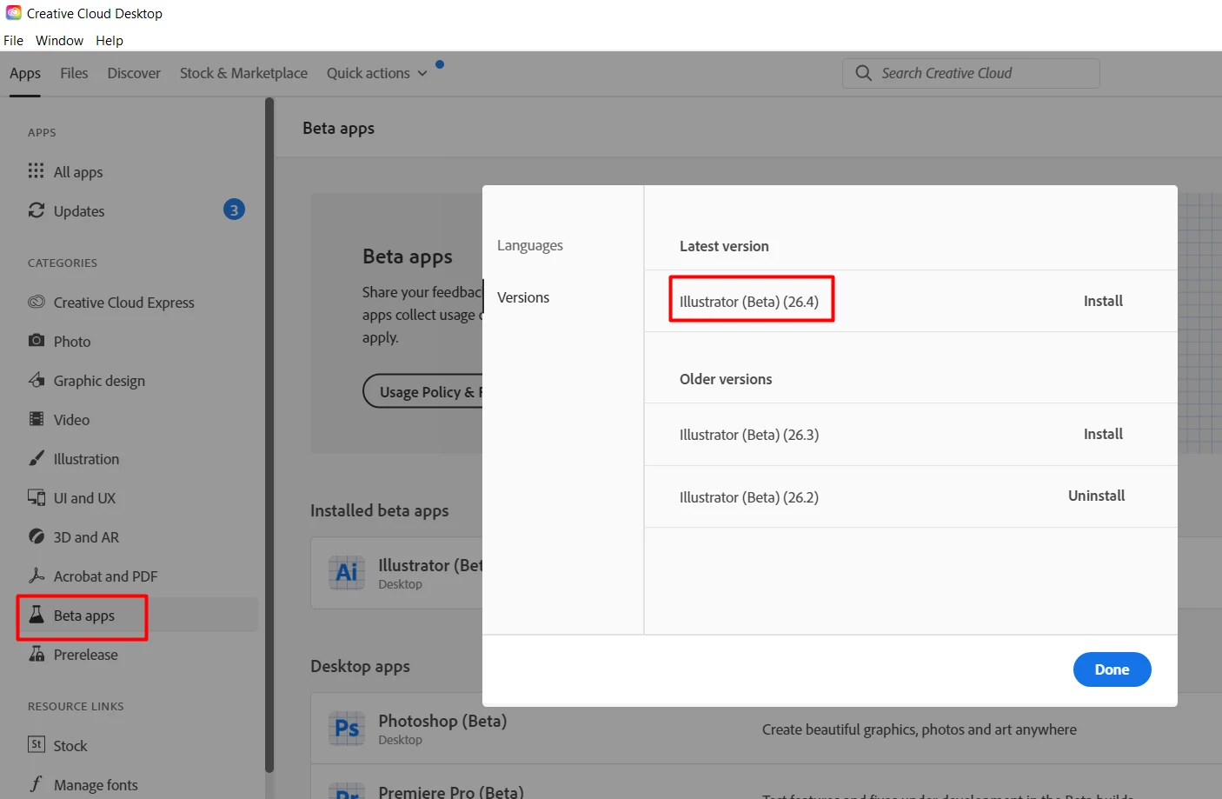Install Illustrator (Beta) (26.3)
The width and height of the screenshot is (1222, 799).
pos(1103,434)
